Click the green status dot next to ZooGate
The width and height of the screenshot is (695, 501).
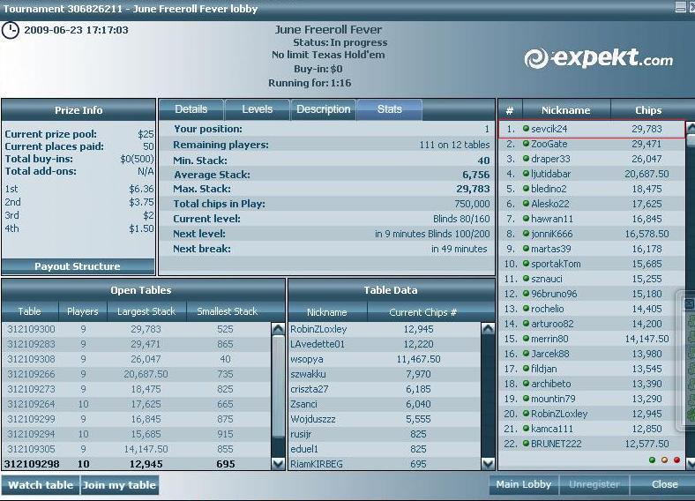click(x=527, y=144)
